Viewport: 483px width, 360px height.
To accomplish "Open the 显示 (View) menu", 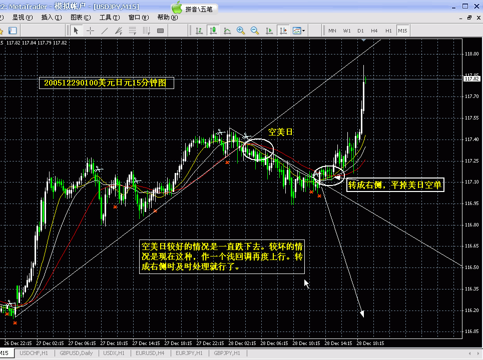I will coord(22,17).
